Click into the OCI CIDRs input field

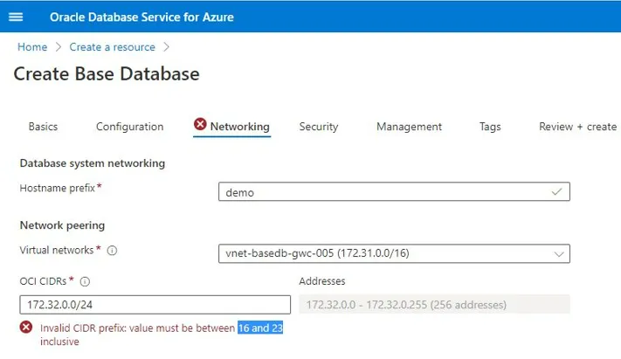click(155, 305)
